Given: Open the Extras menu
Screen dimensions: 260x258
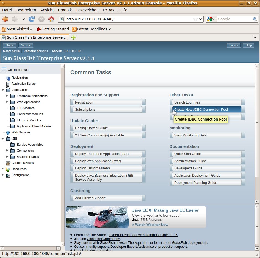Looking at the screenshot, I should point(108,10).
